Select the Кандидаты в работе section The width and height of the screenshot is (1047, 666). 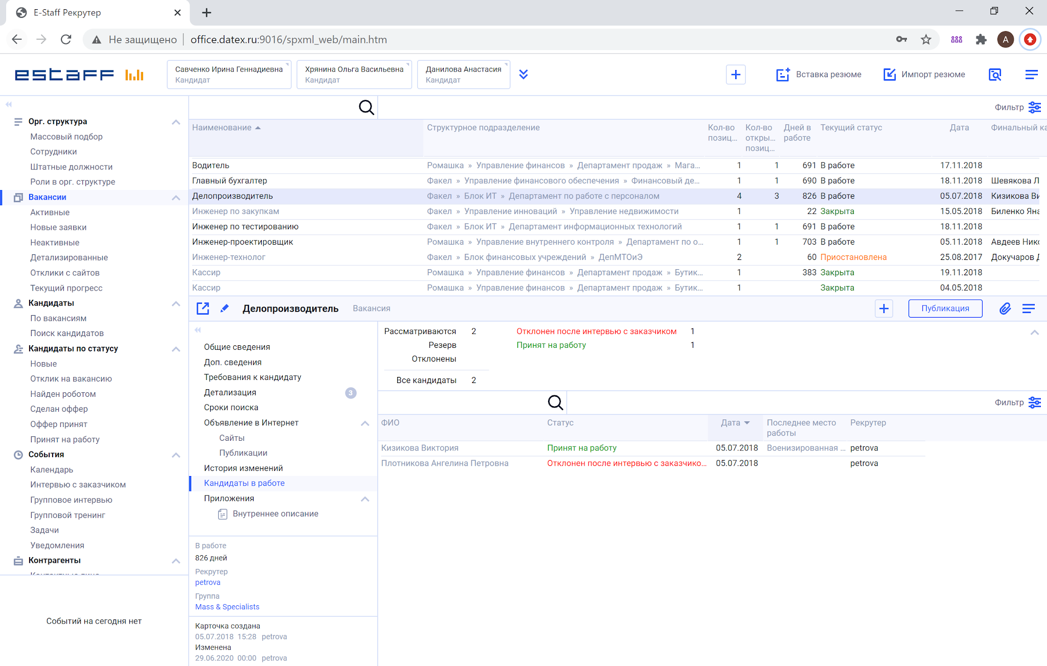244,483
